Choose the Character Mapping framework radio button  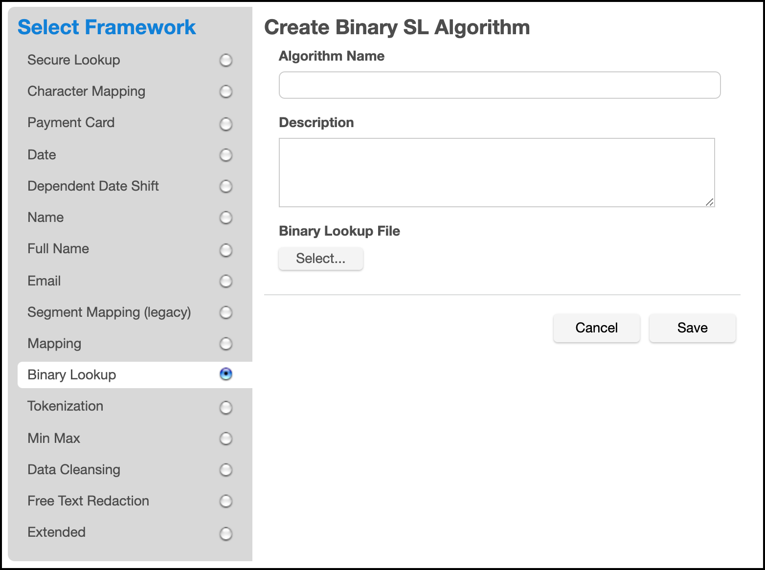pyautogui.click(x=225, y=92)
